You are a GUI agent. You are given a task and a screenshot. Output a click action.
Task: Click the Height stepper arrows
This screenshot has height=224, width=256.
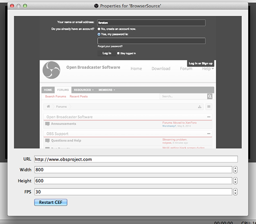tap(235, 181)
